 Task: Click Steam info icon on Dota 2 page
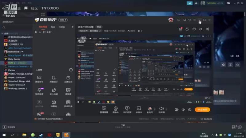[230, 65]
